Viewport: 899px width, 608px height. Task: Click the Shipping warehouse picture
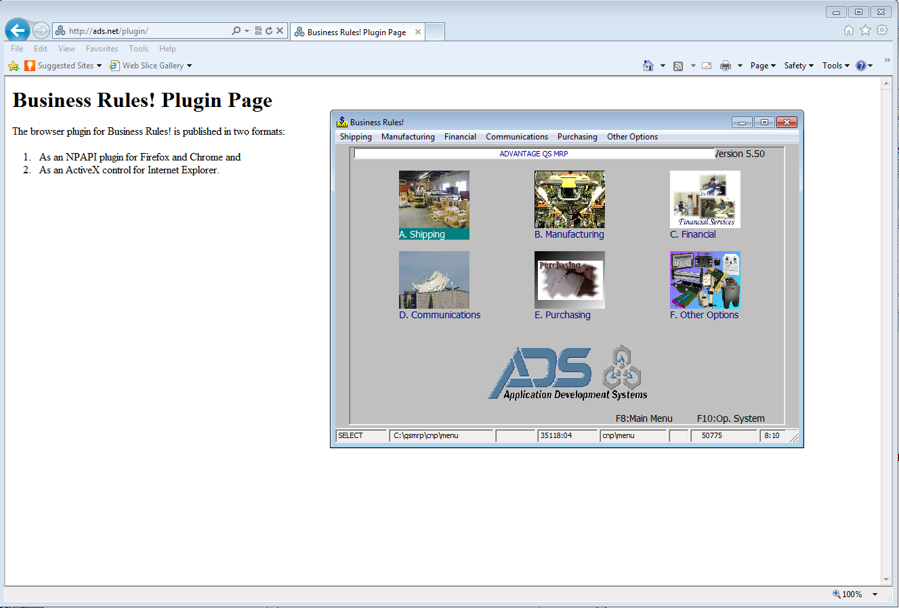pyautogui.click(x=434, y=199)
